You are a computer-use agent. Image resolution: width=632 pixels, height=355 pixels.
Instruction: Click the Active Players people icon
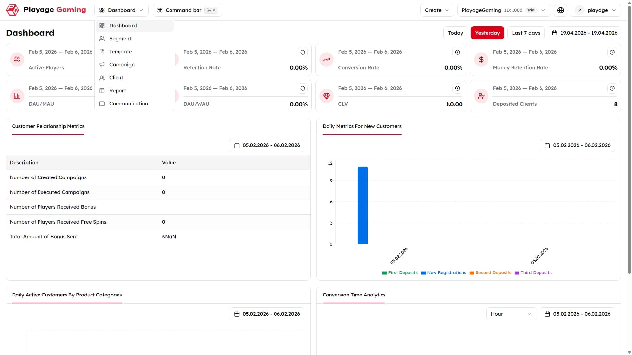click(17, 59)
